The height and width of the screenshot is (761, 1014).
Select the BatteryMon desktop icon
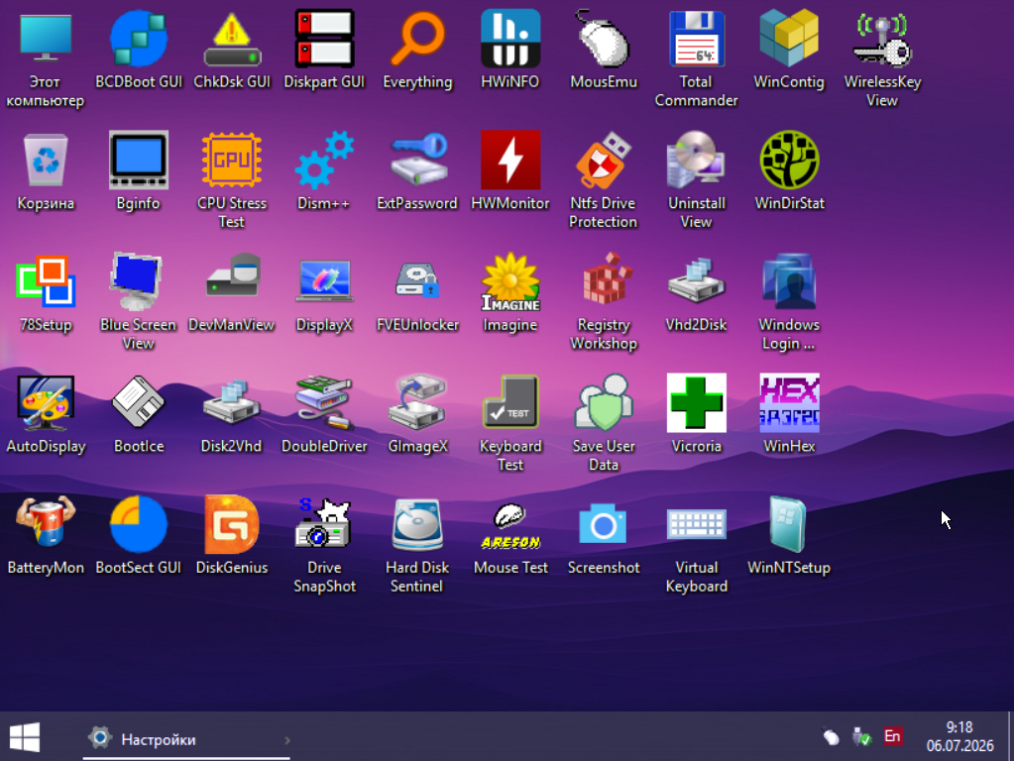click(46, 524)
